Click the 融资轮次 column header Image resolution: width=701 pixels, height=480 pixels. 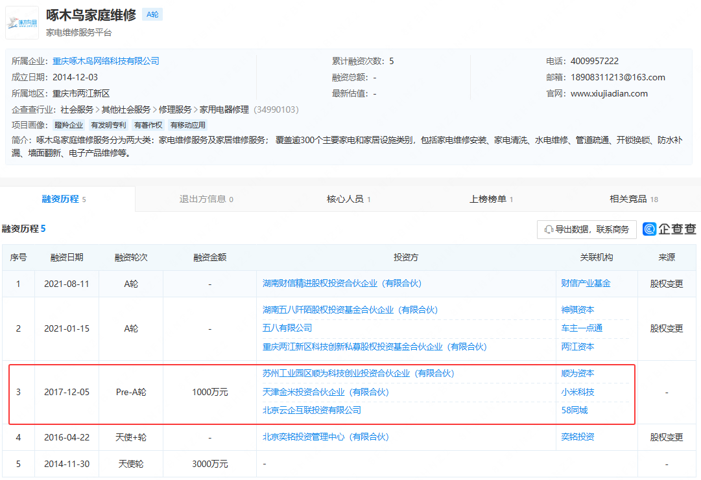click(131, 258)
